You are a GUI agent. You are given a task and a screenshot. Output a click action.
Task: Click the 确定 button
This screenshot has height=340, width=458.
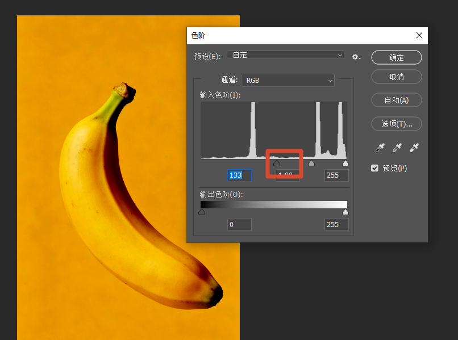point(397,57)
